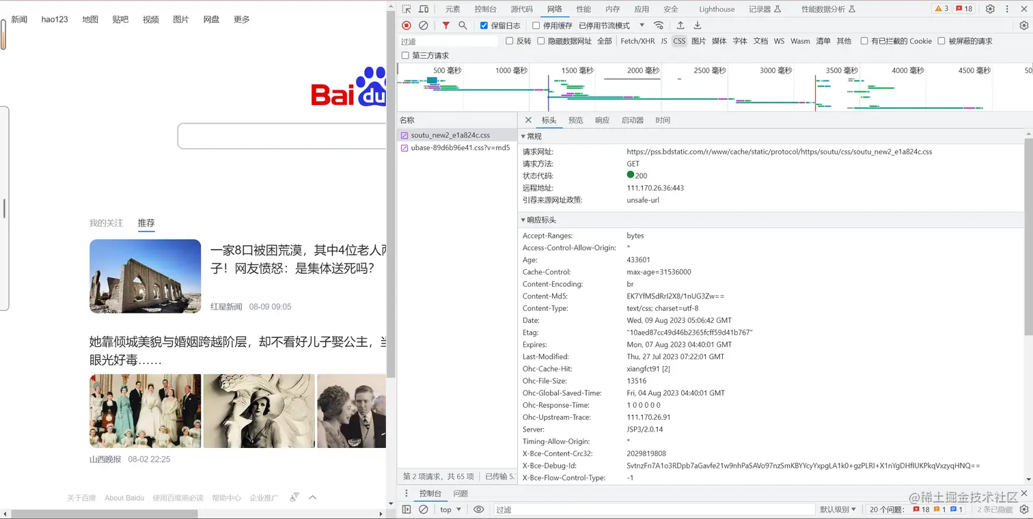Tick the 被屏蔽的请求 checkbox

coord(941,41)
